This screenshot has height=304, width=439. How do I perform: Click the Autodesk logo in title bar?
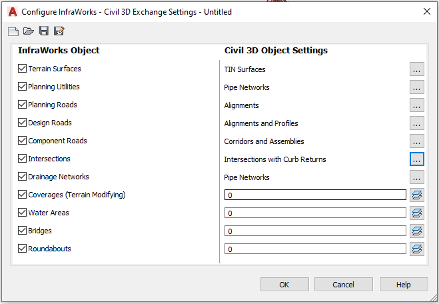(x=13, y=12)
